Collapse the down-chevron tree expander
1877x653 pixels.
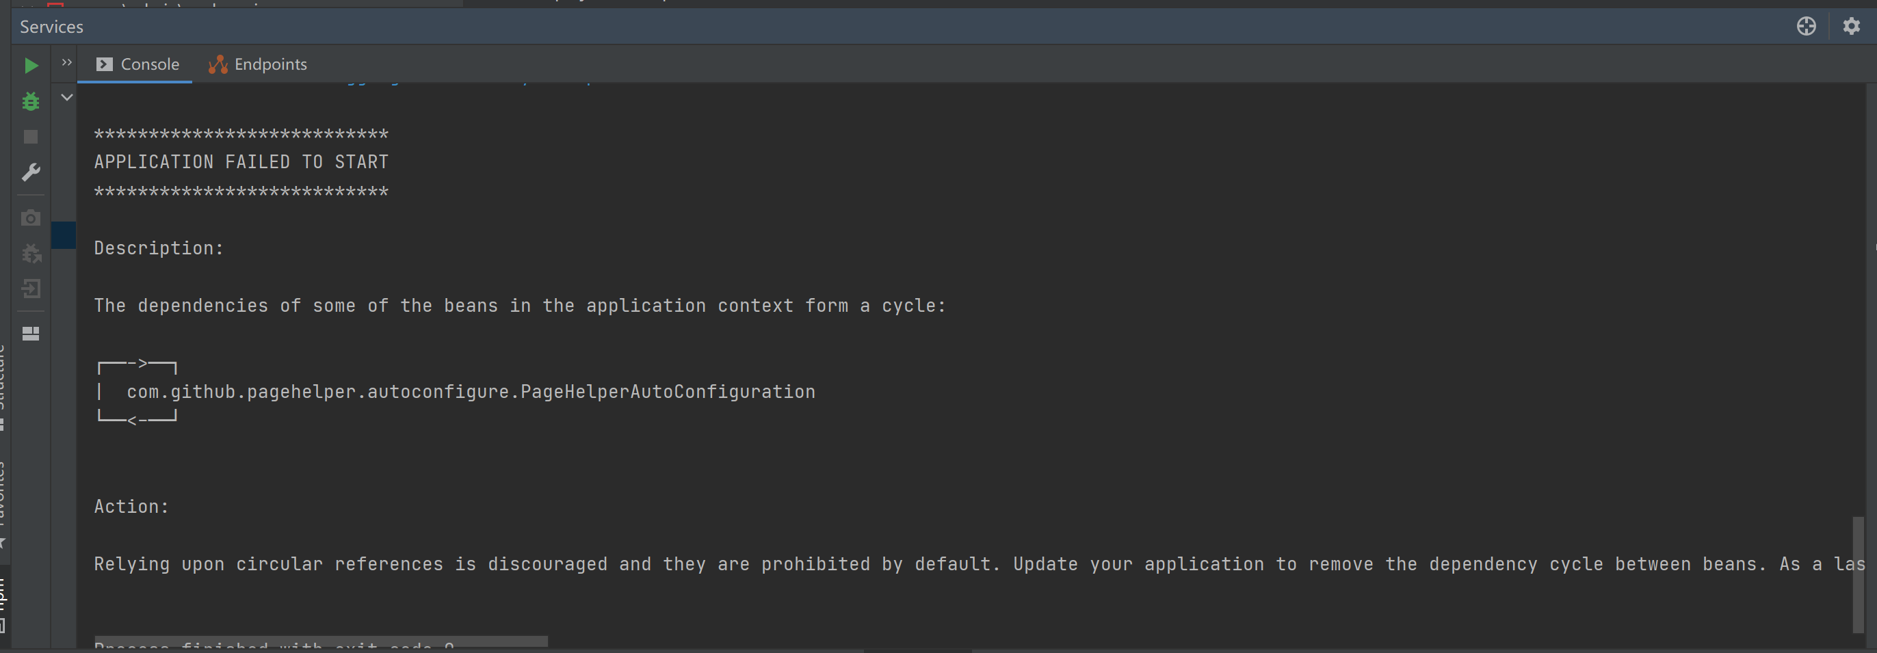coord(66,97)
